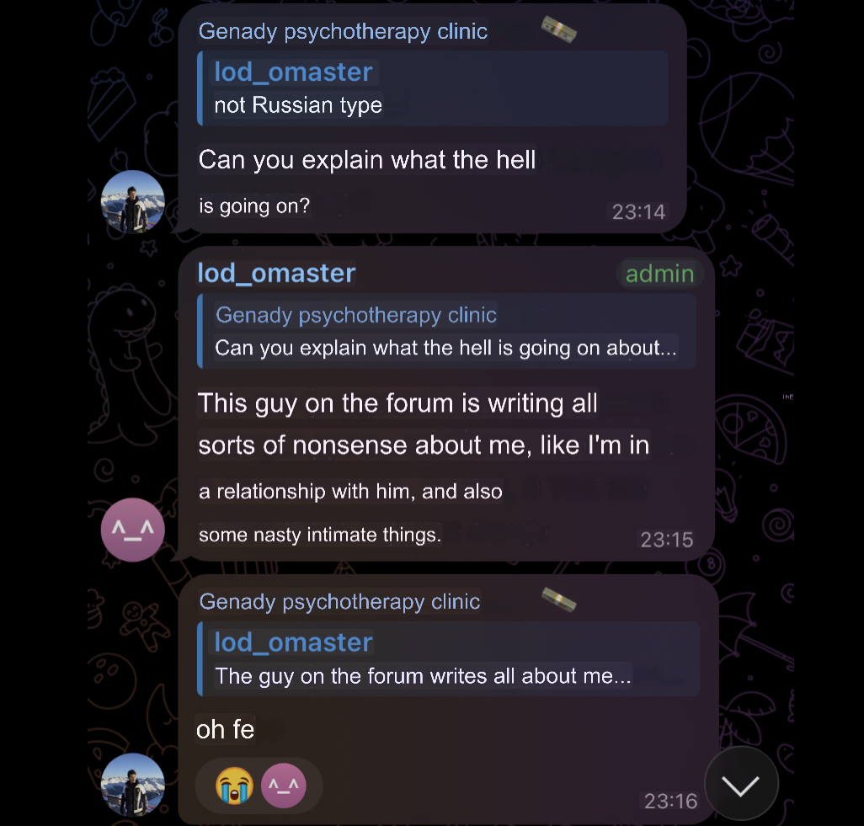Open the mountain photo avatar beside the 23:16 message

click(133, 784)
